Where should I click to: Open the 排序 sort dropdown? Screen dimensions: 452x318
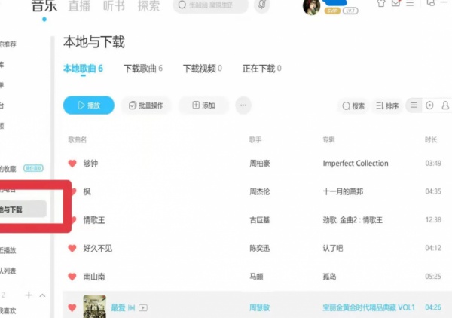[387, 106]
